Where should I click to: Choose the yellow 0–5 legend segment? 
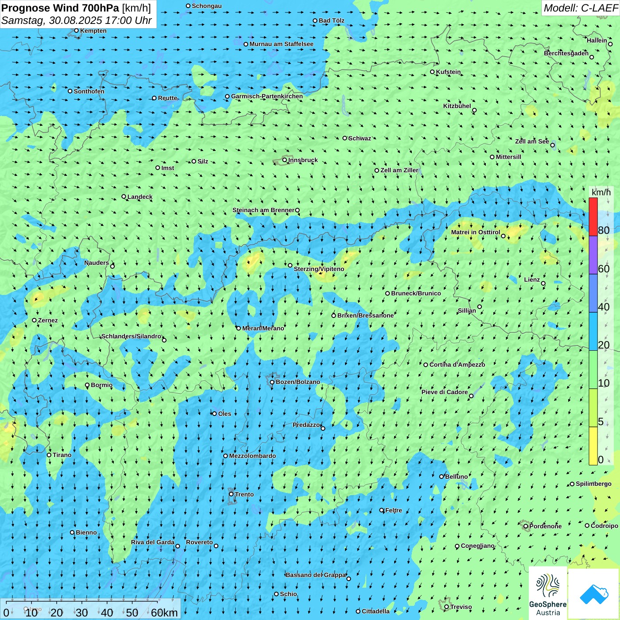593,446
